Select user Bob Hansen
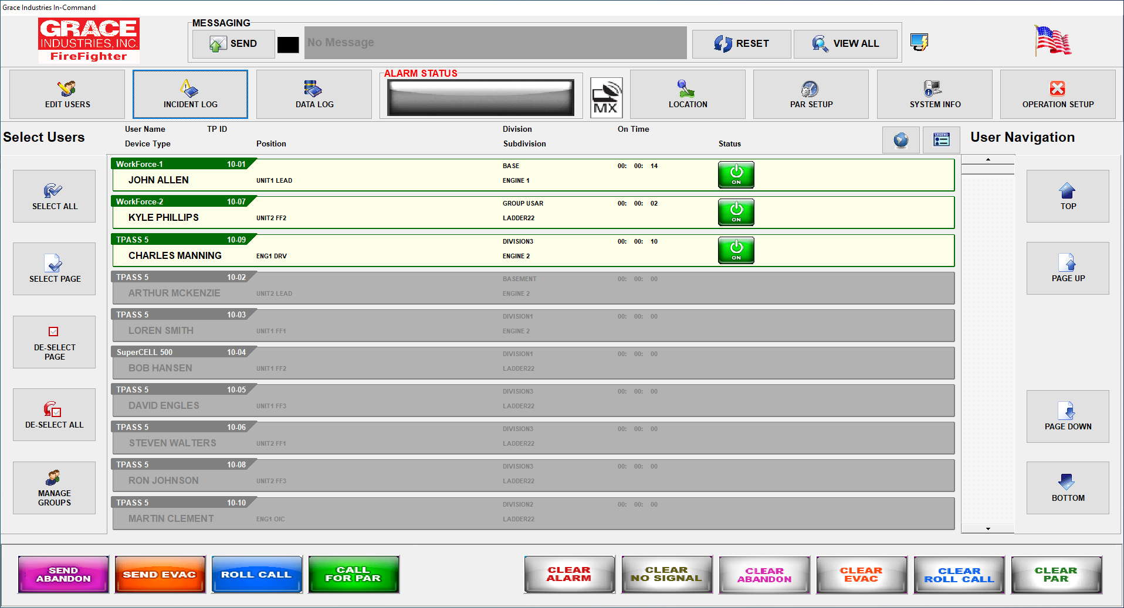Image resolution: width=1124 pixels, height=608 pixels. coord(533,363)
